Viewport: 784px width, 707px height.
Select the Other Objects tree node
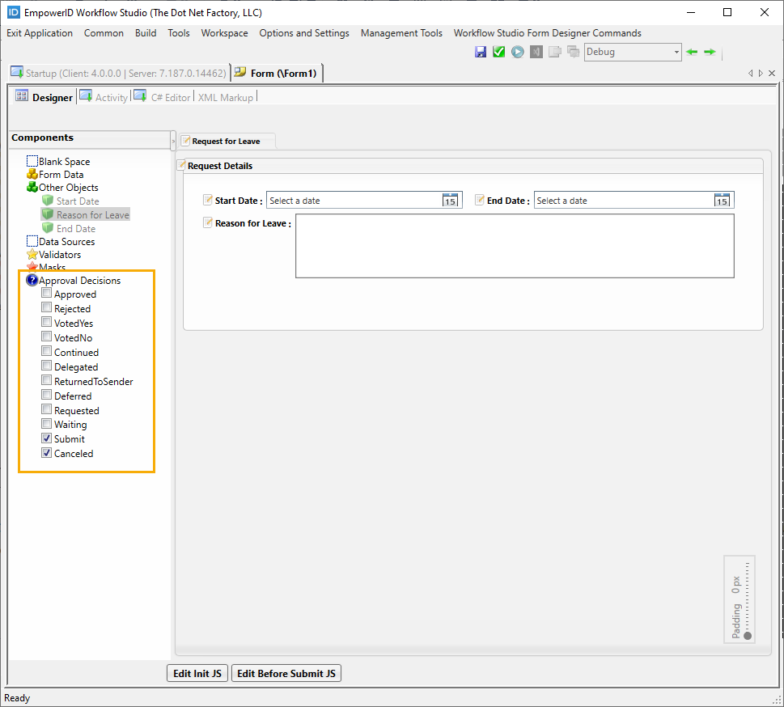click(68, 188)
